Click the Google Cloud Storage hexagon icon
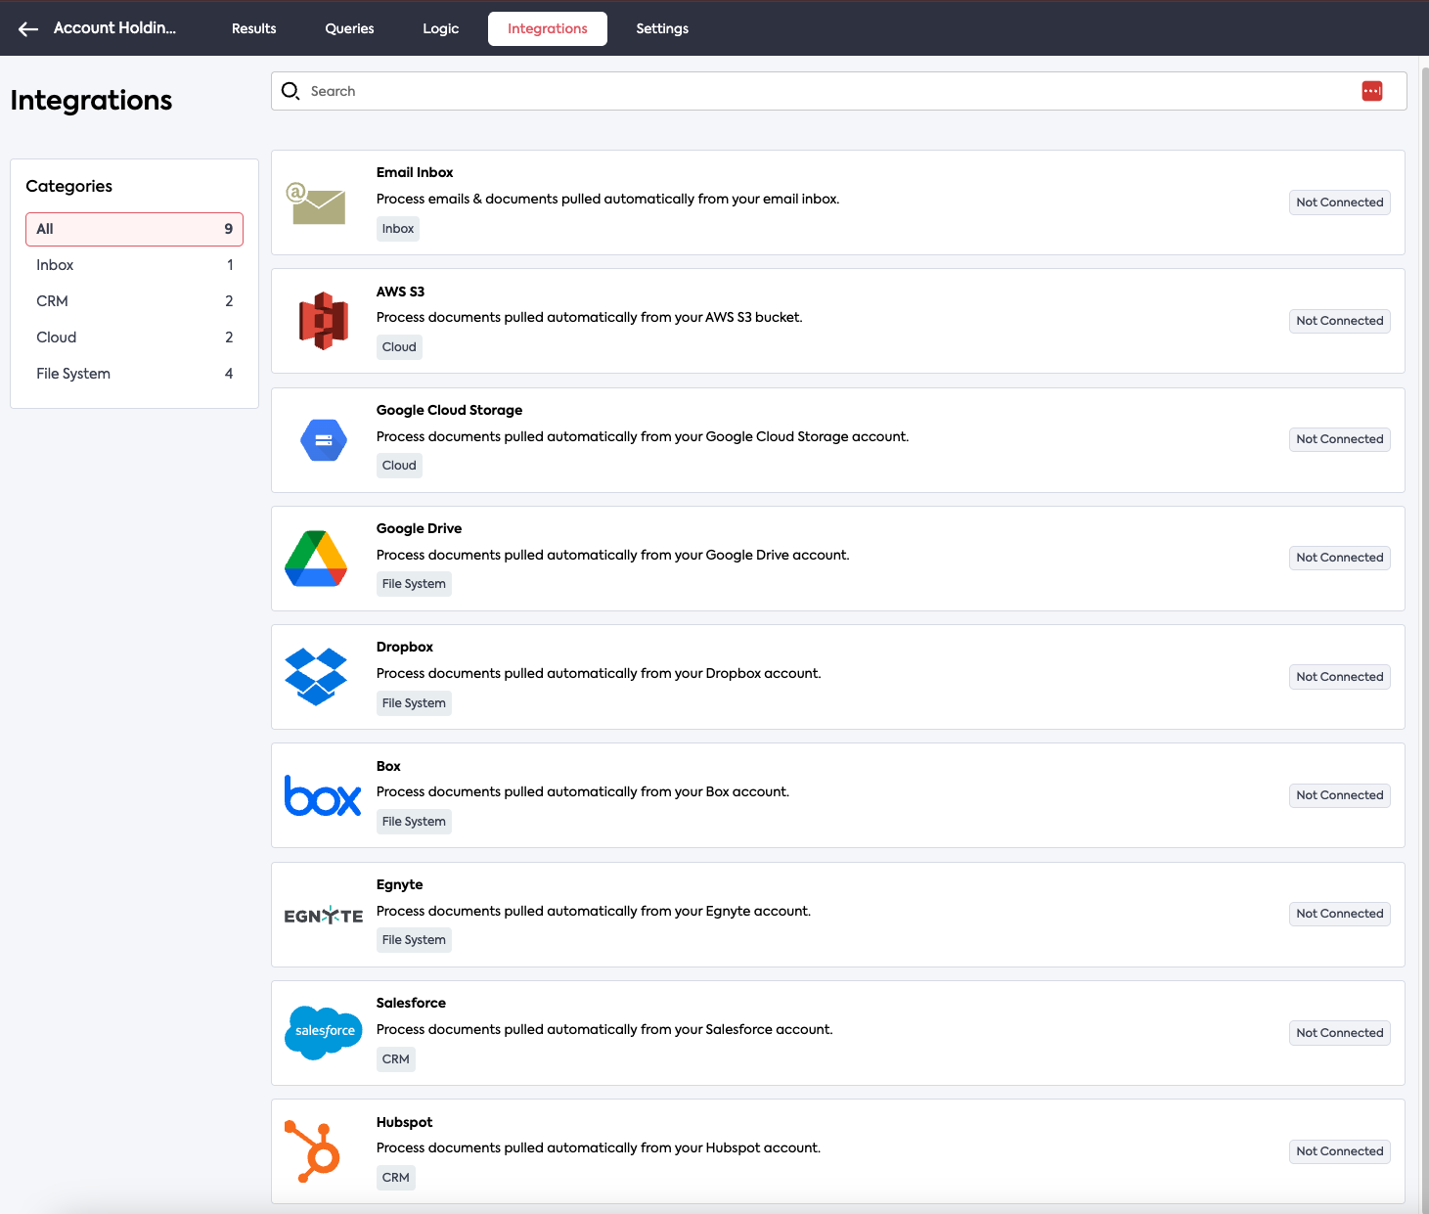Image resolution: width=1429 pixels, height=1214 pixels. coord(323,440)
